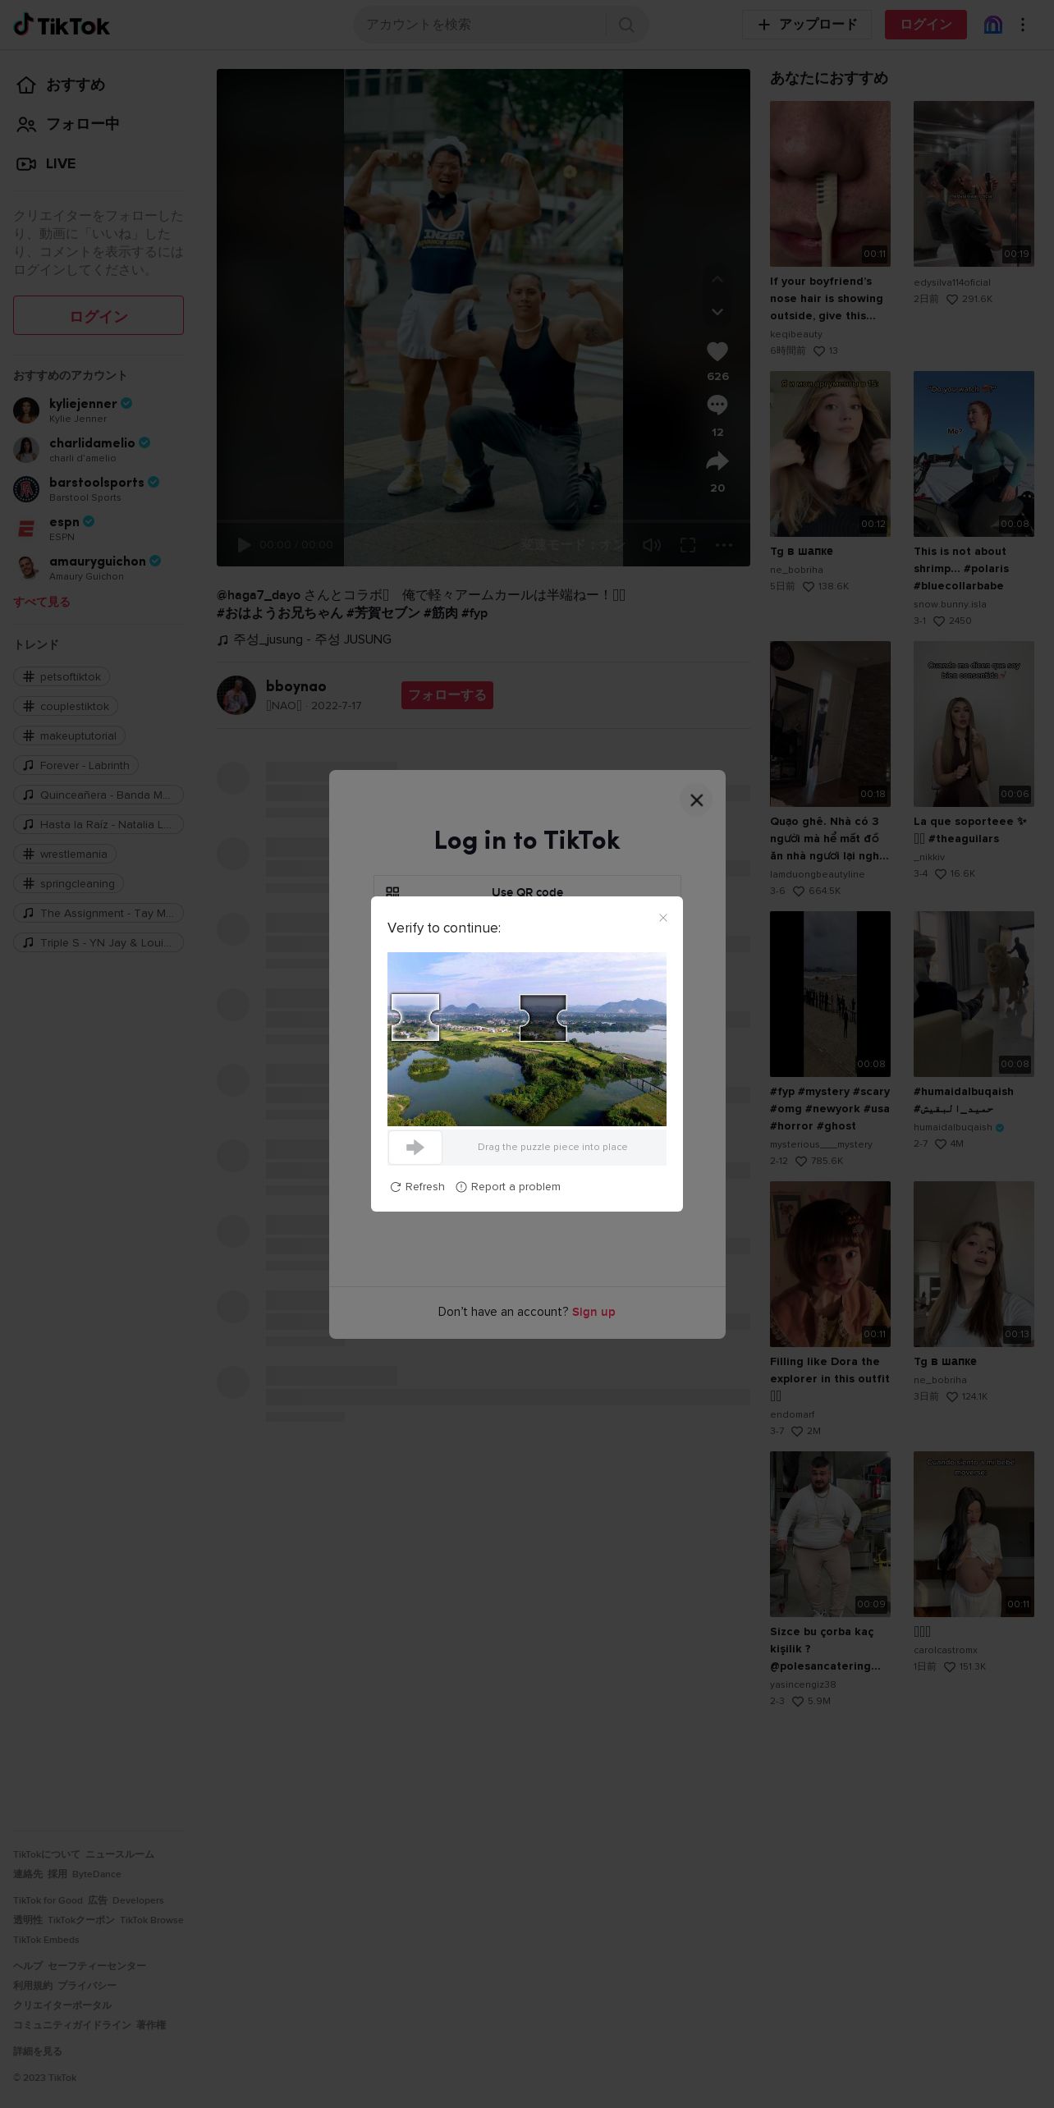
Task: Close the Verify to continue captcha
Action: 663,918
